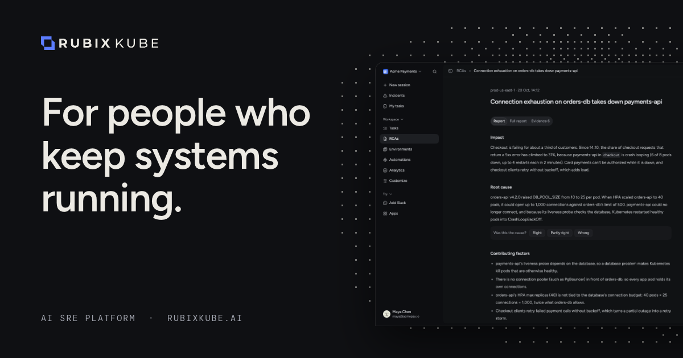
Task: Click the bullet about PgBouncer connection pooler
Action: (581, 282)
